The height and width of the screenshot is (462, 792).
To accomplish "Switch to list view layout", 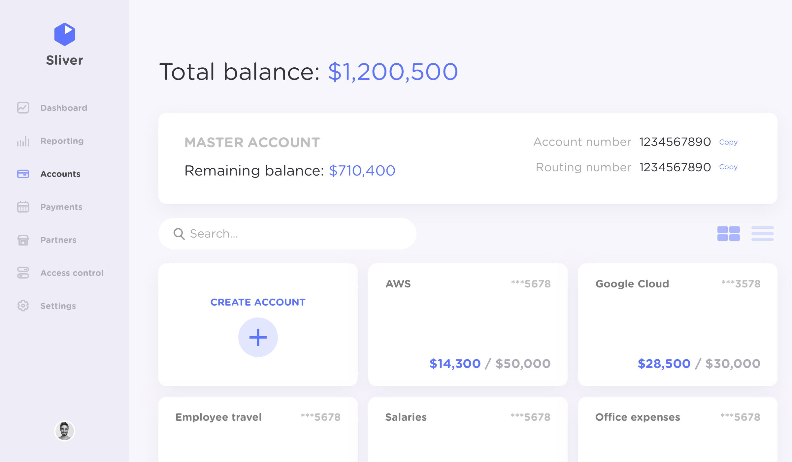I will pyautogui.click(x=762, y=233).
